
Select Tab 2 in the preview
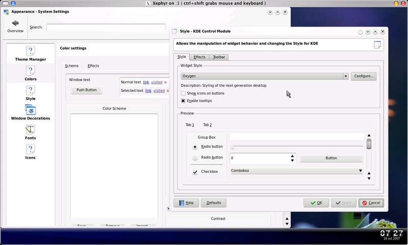click(208, 125)
